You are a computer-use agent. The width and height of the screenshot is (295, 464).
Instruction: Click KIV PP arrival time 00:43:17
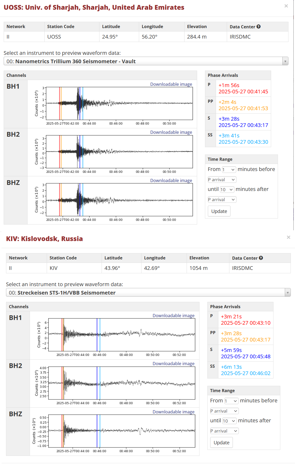pyautogui.click(x=246, y=340)
